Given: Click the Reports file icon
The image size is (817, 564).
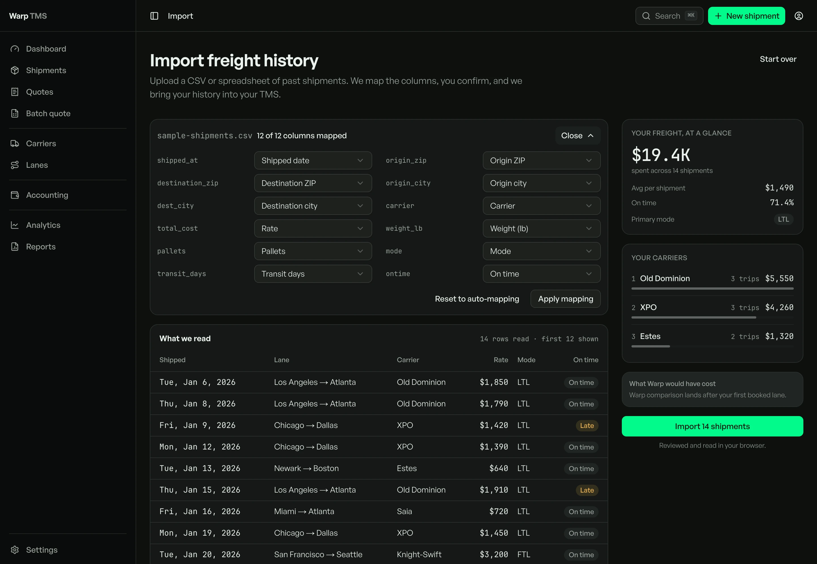Looking at the screenshot, I should pos(14,247).
